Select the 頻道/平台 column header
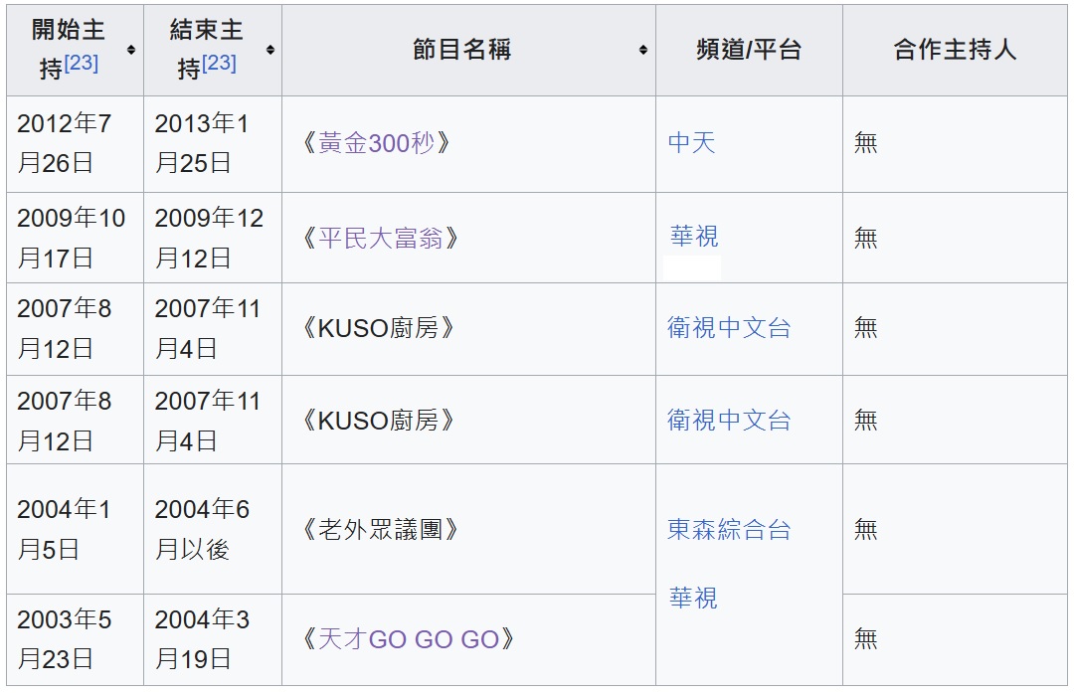 (x=749, y=50)
